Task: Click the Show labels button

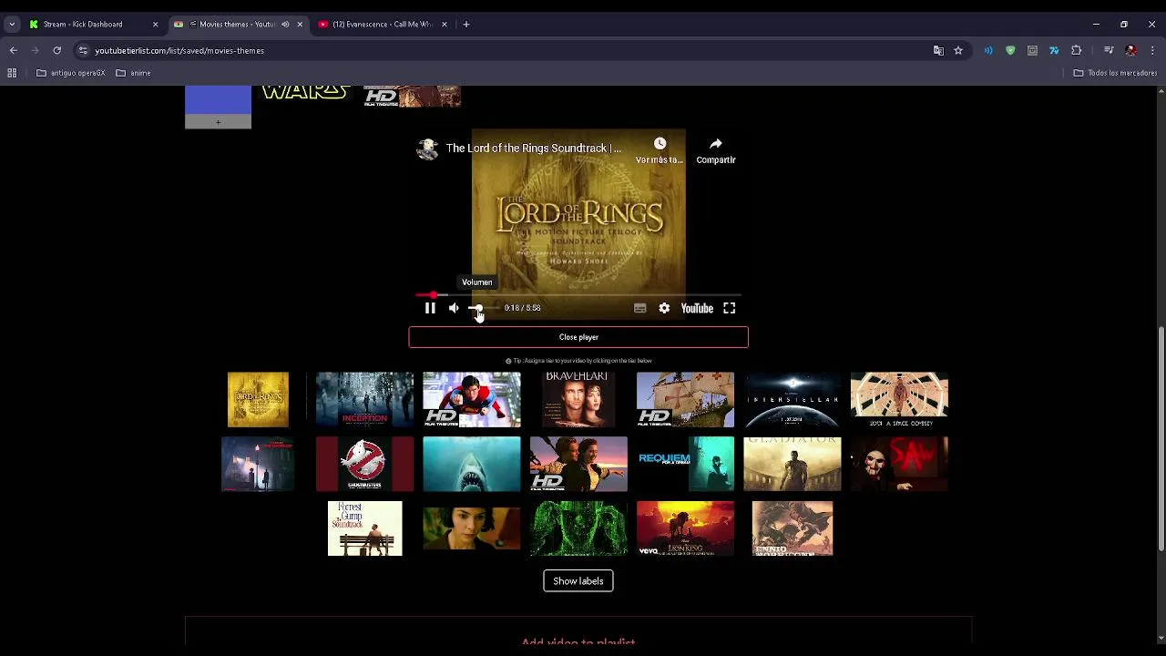Action: coord(578,581)
